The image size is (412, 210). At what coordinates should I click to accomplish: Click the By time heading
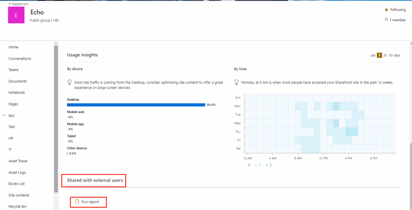tap(240, 69)
